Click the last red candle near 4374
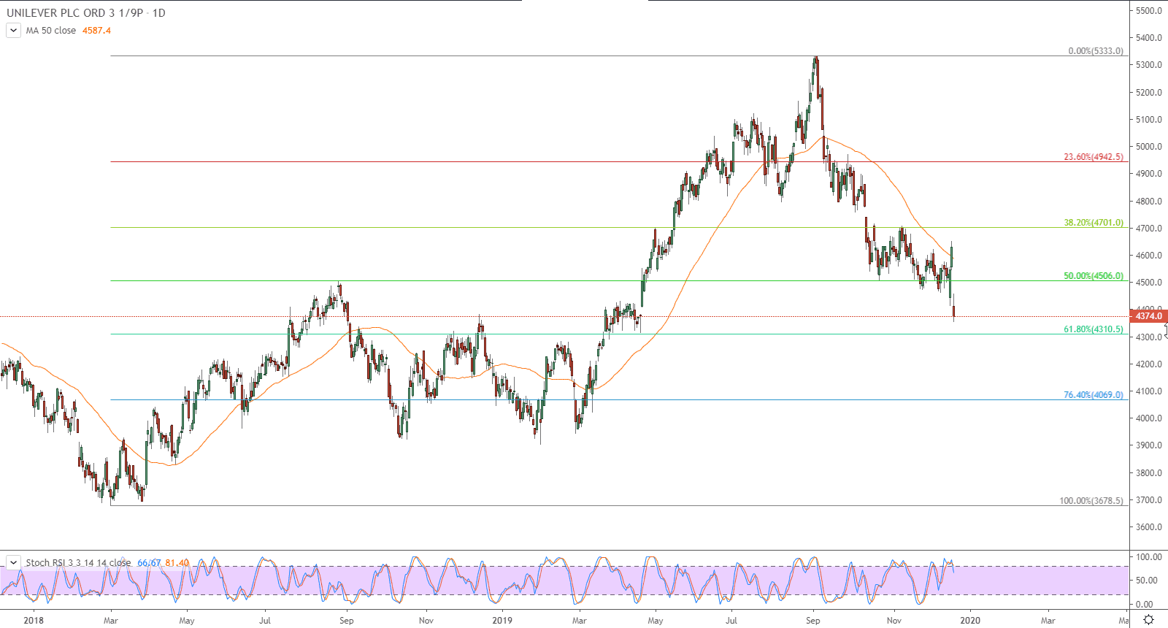This screenshot has width=1168, height=628. coord(954,312)
